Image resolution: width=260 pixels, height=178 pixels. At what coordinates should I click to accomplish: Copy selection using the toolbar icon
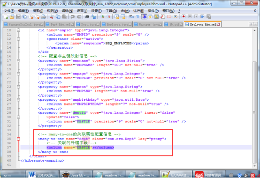pyautogui.click(x=58, y=17)
